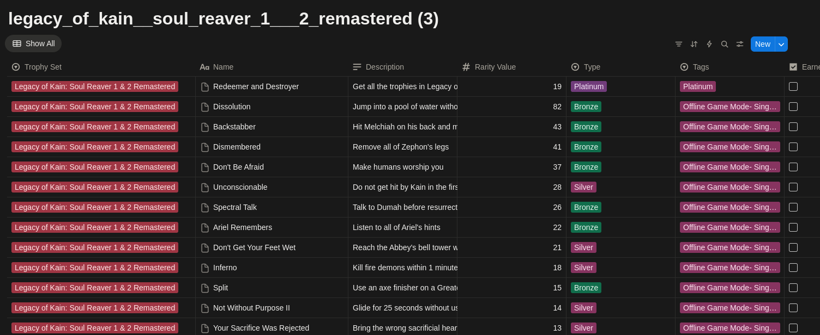Image resolution: width=820 pixels, height=335 pixels.
Task: Click the page icon beside Dissolution
Action: pos(205,107)
